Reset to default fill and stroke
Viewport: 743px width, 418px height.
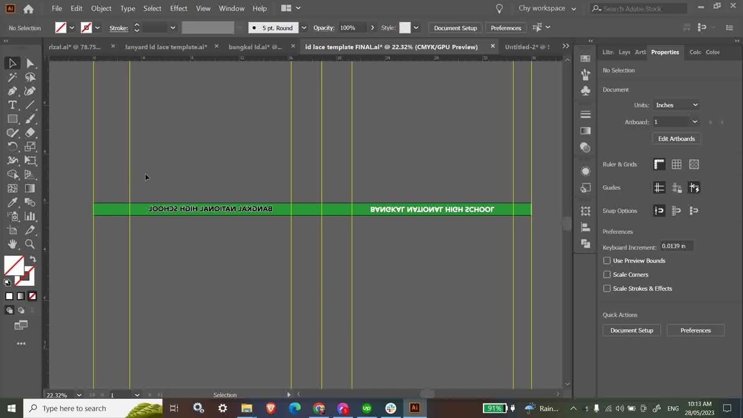click(x=8, y=283)
